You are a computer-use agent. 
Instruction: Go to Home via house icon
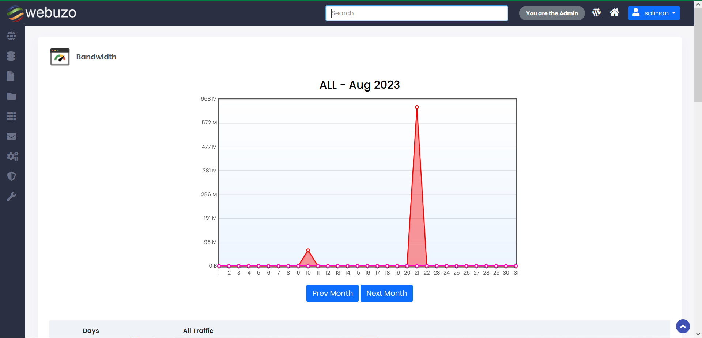tap(614, 13)
